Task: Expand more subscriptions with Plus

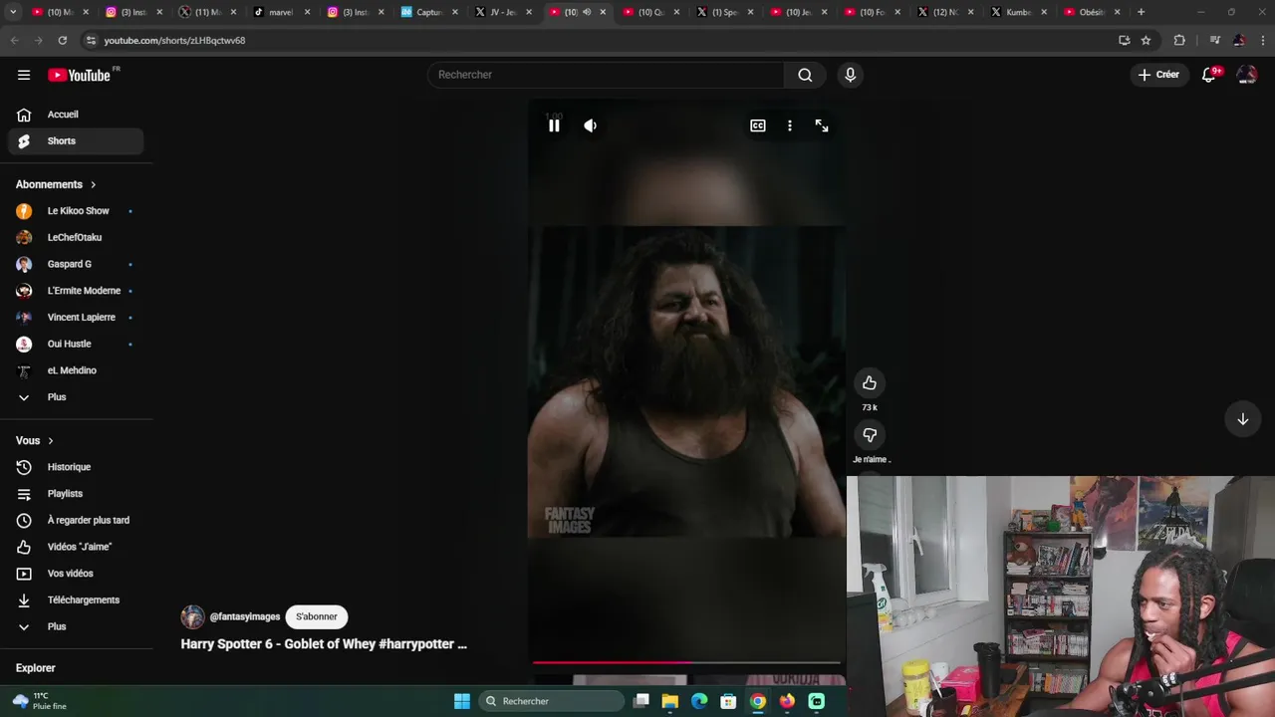Action: pos(76,397)
